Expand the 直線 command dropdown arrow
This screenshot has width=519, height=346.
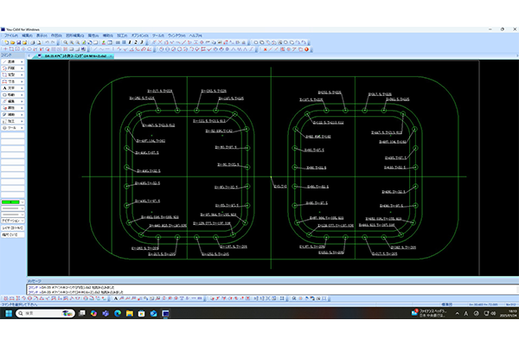[x=22, y=62]
